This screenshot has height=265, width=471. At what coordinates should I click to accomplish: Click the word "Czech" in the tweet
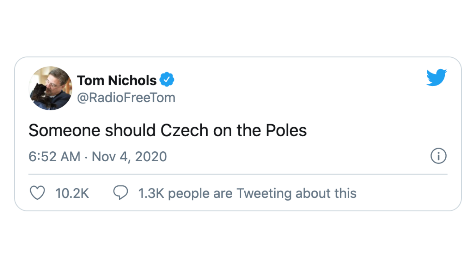184,130
